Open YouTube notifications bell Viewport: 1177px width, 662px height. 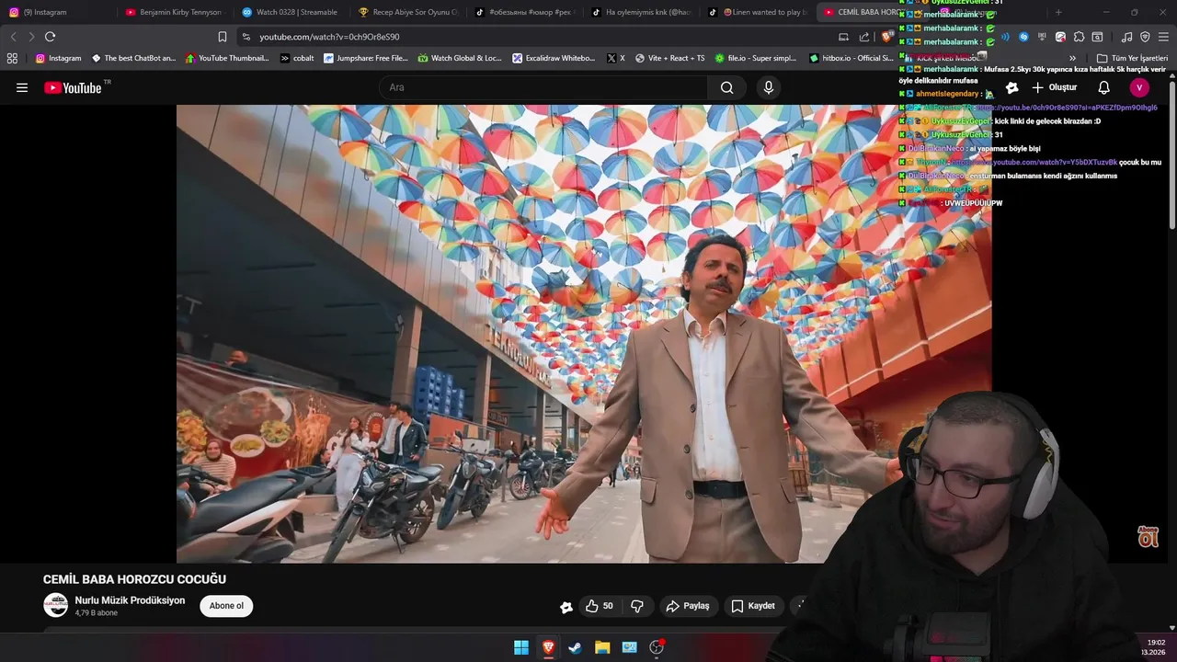click(x=1103, y=87)
